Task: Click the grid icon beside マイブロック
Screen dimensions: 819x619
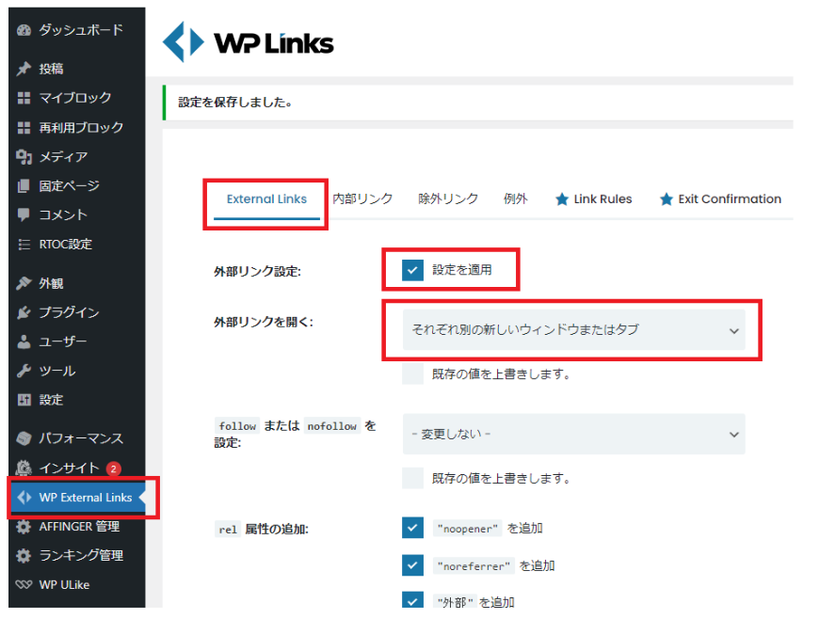Action: tap(24, 98)
